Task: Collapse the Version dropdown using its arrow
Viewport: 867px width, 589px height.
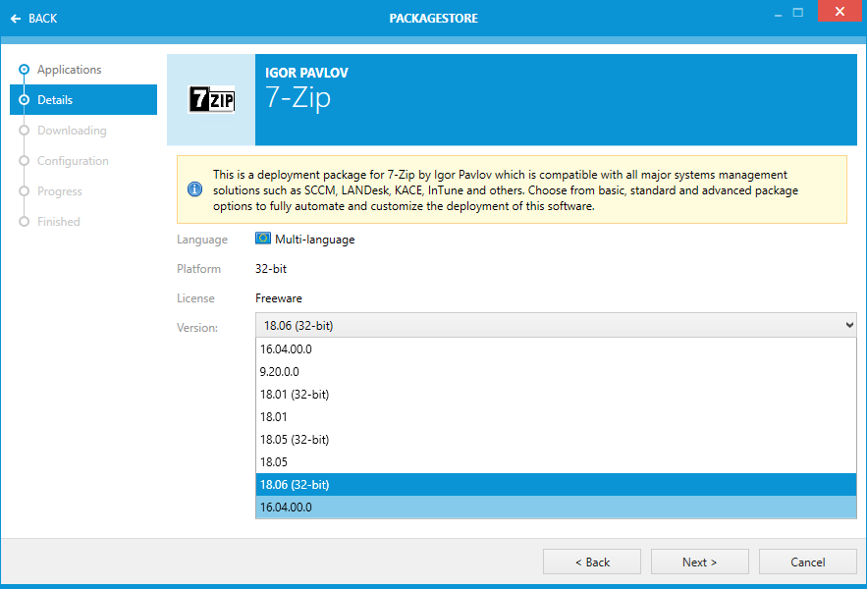Action: click(848, 325)
